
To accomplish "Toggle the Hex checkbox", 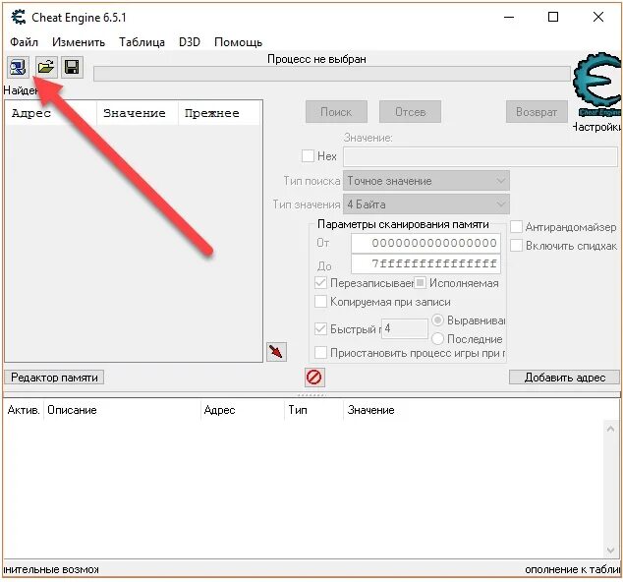I will [308, 156].
